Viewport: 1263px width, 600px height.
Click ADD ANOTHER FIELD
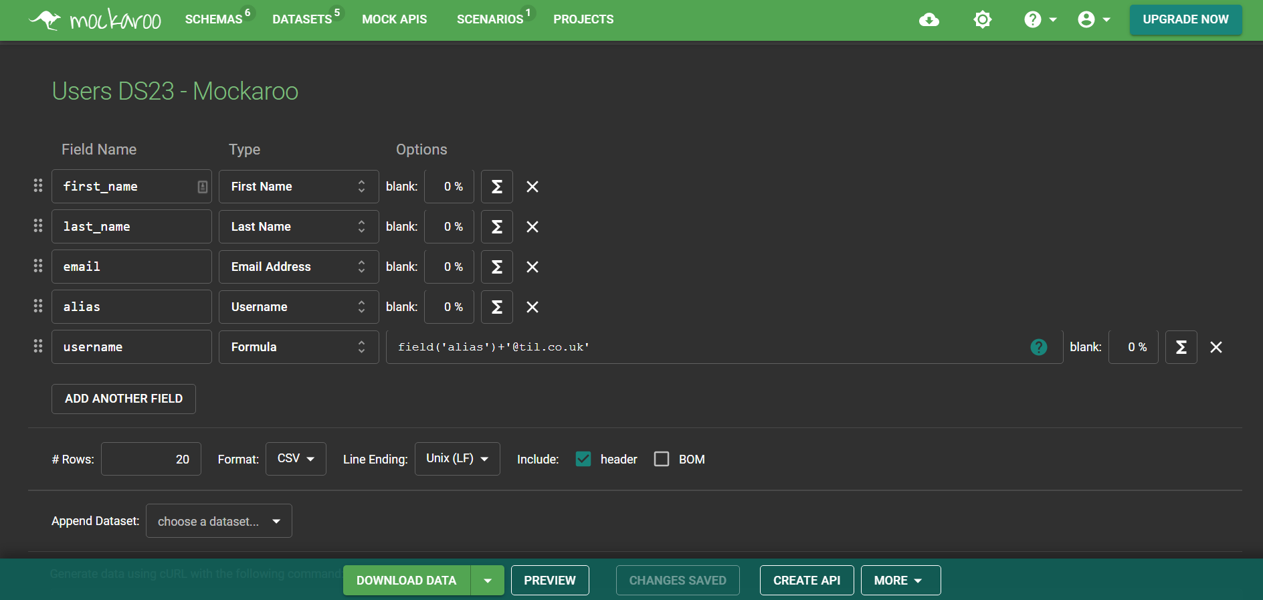point(124,399)
